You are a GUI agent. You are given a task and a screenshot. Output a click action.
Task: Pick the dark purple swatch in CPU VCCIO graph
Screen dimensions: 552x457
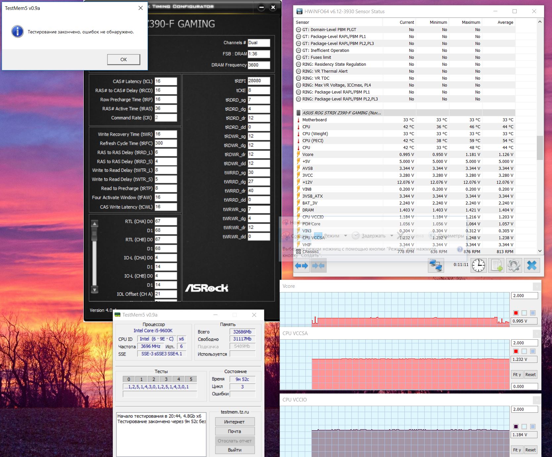click(516, 427)
